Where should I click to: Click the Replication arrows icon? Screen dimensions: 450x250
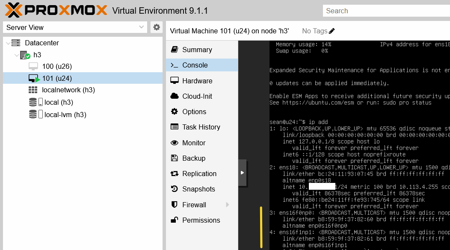tap(175, 174)
